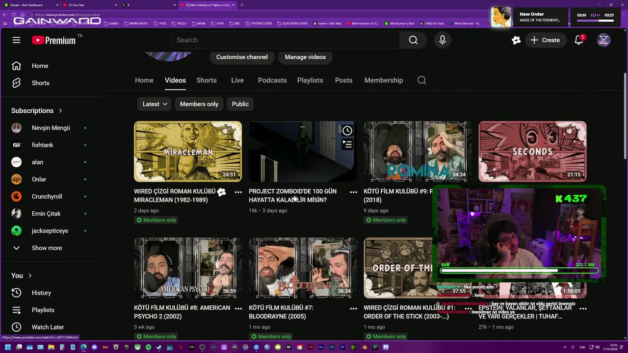This screenshot has height=353, width=628.
Task: Switch to the channel Home tab
Action: click(x=144, y=80)
